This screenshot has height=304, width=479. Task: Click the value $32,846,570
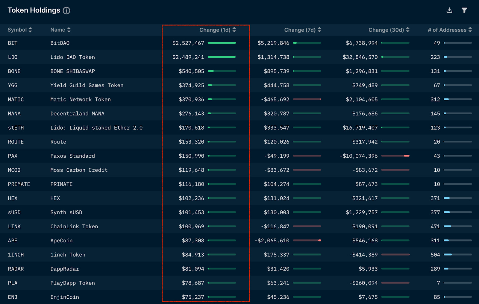click(x=360, y=57)
